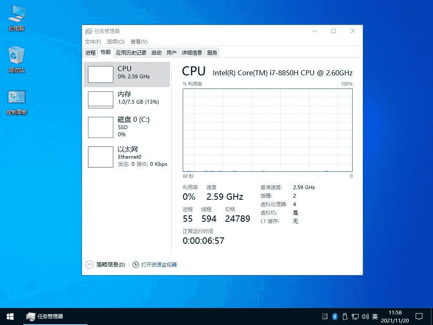
Task: Select 以太网 Ethernet panel in sidebar
Action: (x=127, y=157)
